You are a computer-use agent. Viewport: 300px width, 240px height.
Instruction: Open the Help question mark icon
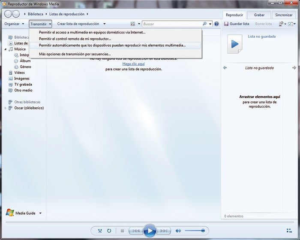click(x=216, y=24)
